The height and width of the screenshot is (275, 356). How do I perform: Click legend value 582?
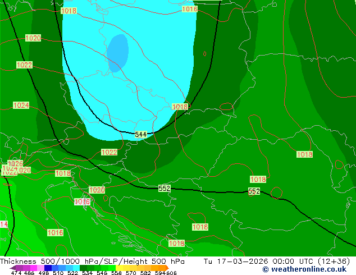[145, 273]
